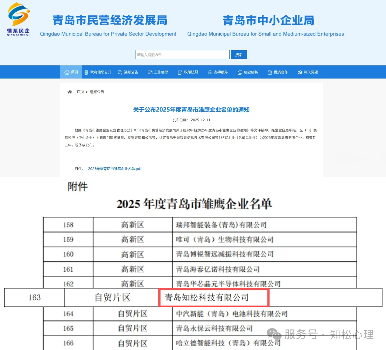Click the 青岛市民营经济发展局 header title
The width and height of the screenshot is (386, 350).
pos(109,20)
